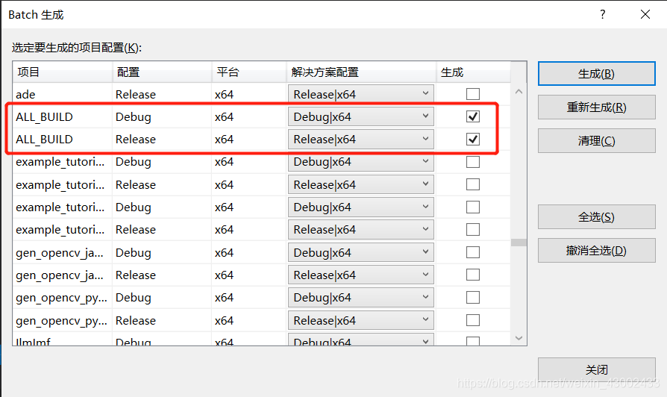
Task: Expand Release|x64 dropdown for ALL_BUILD Release
Action: tap(360, 139)
